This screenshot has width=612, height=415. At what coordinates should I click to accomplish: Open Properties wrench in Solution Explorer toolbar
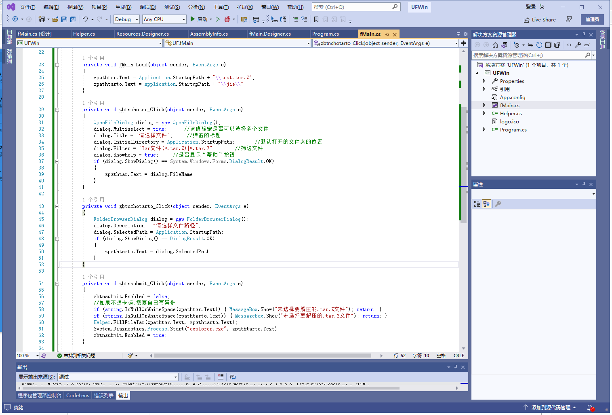click(x=578, y=45)
